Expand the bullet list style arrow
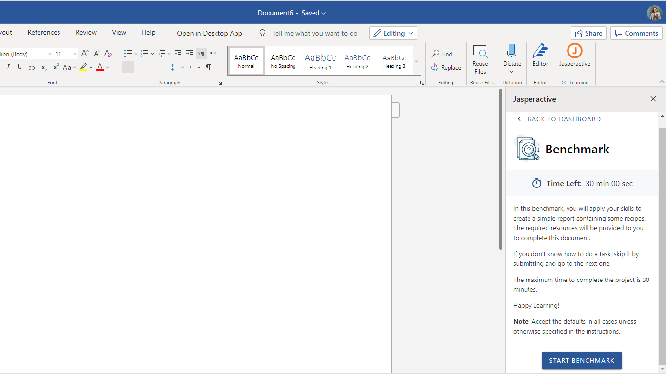Viewport: 666px width, 374px height. click(x=136, y=54)
